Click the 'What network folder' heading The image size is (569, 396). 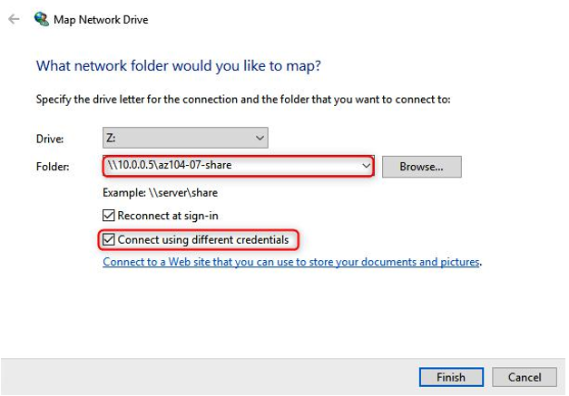179,66
